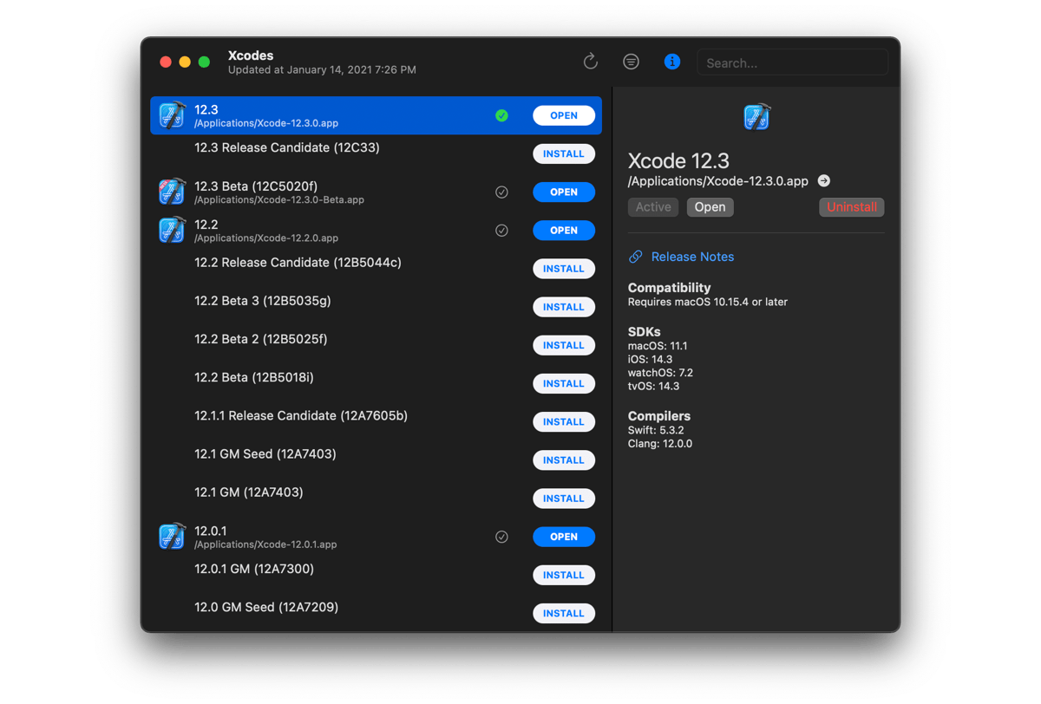
Task: Click the Xcode 12.2 app icon
Action: tap(173, 230)
